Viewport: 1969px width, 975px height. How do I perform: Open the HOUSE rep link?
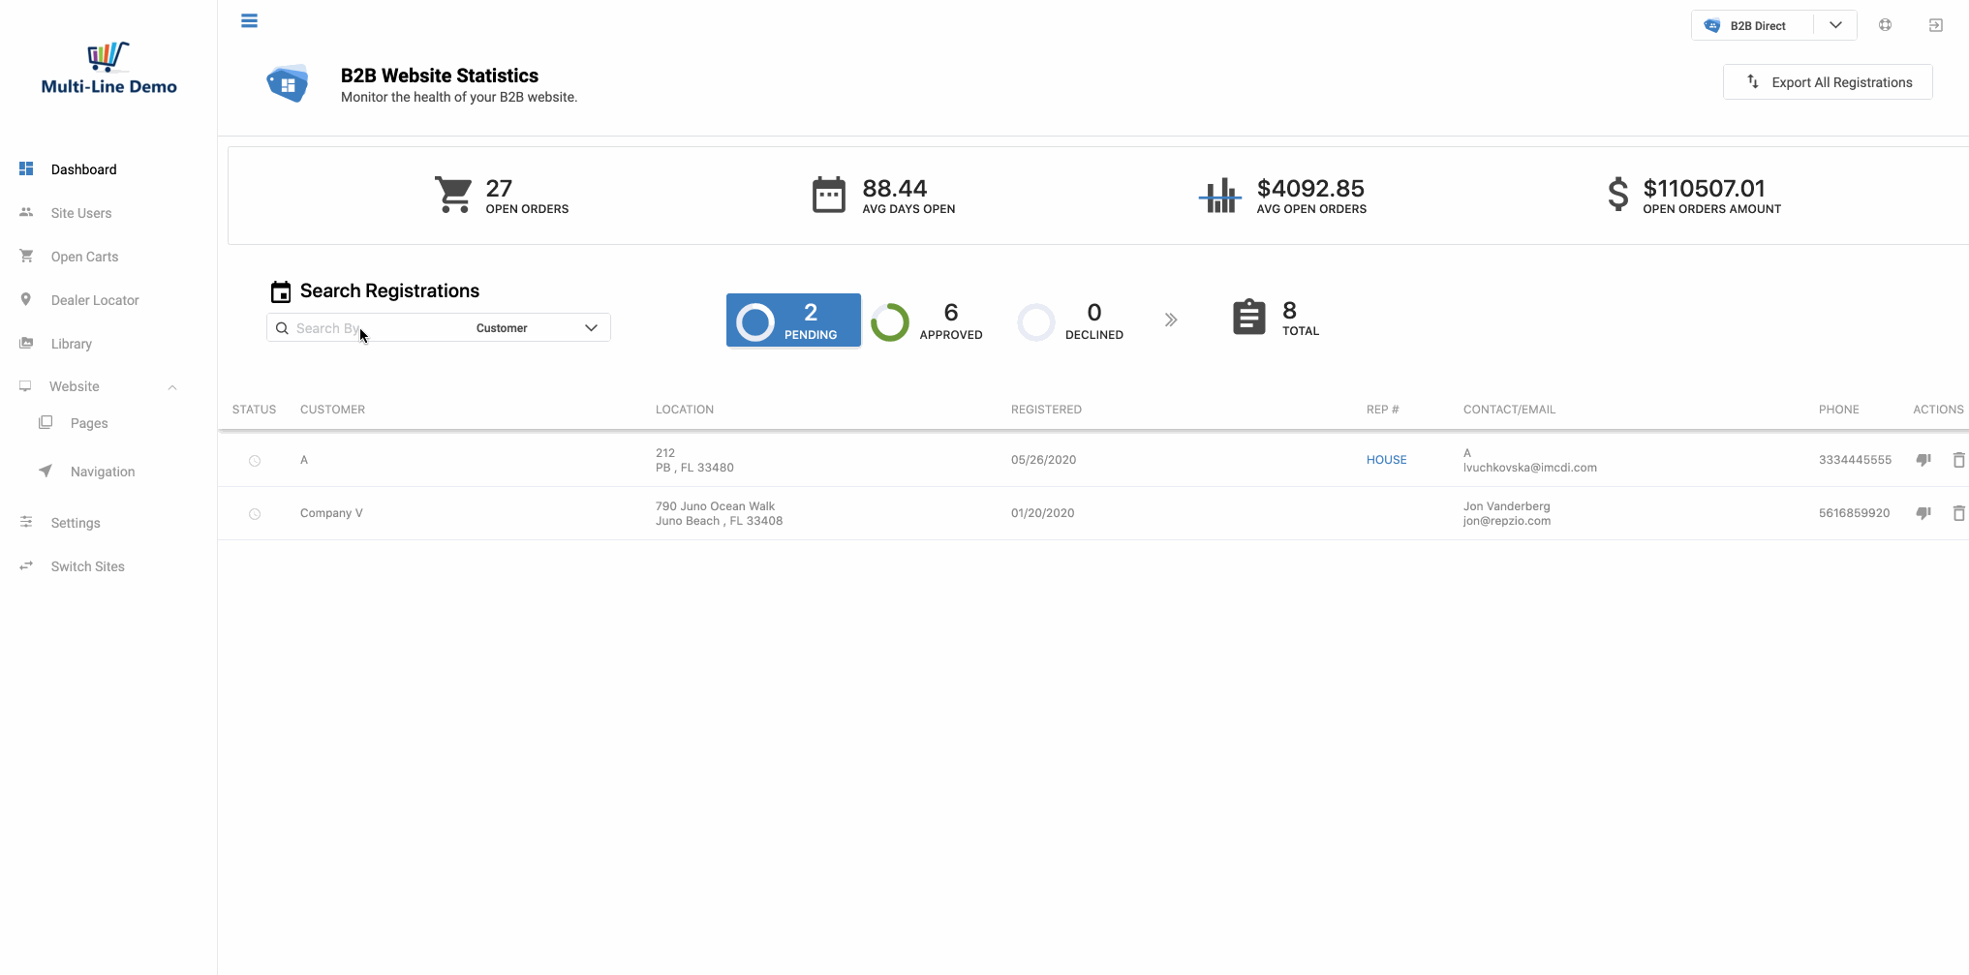pyautogui.click(x=1386, y=460)
